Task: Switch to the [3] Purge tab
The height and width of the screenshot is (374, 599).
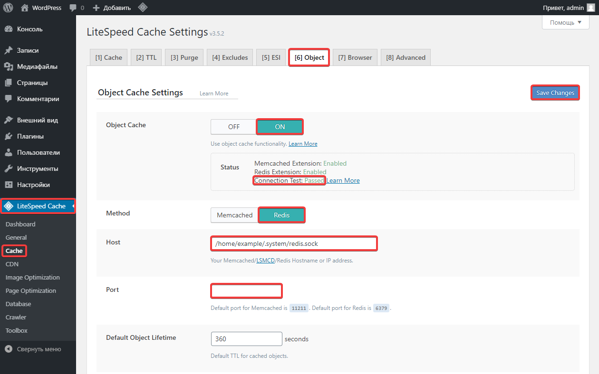Action: (184, 57)
